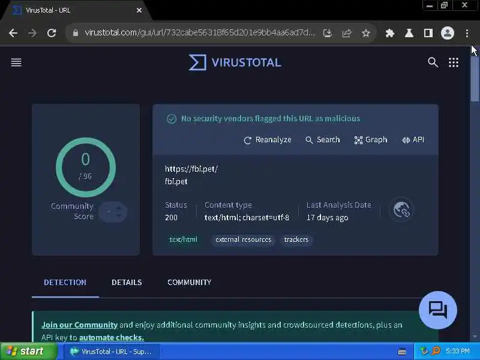
Task: Click No security vendors flagged message
Action: (271, 118)
